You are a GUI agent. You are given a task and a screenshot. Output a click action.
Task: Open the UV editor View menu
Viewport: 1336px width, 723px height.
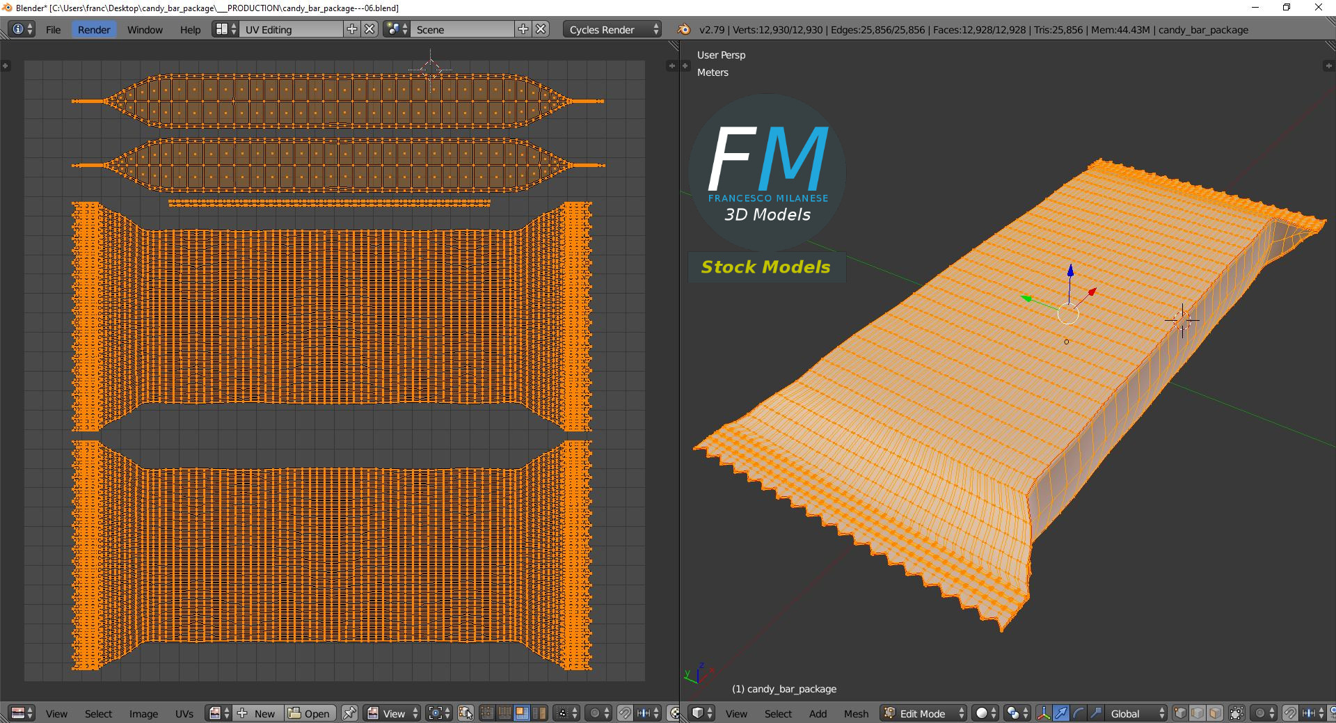tap(56, 713)
